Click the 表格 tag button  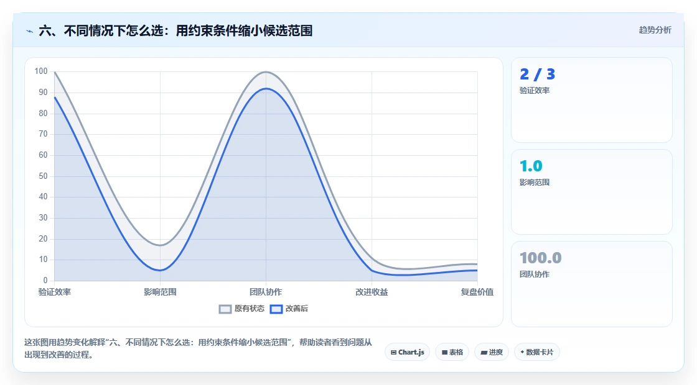click(452, 352)
